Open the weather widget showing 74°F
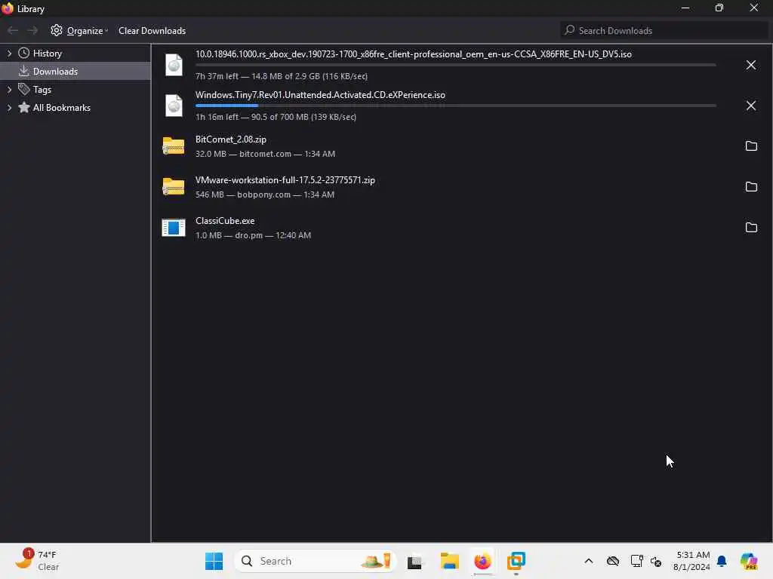The width and height of the screenshot is (773, 579). pyautogui.click(x=37, y=561)
